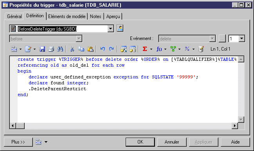254x151 pixels.
Task: Click the %TRIGGER% variable in the code
Action: click(71, 59)
